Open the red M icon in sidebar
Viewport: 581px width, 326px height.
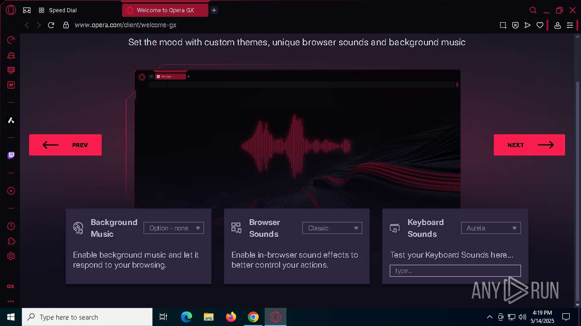(11, 85)
